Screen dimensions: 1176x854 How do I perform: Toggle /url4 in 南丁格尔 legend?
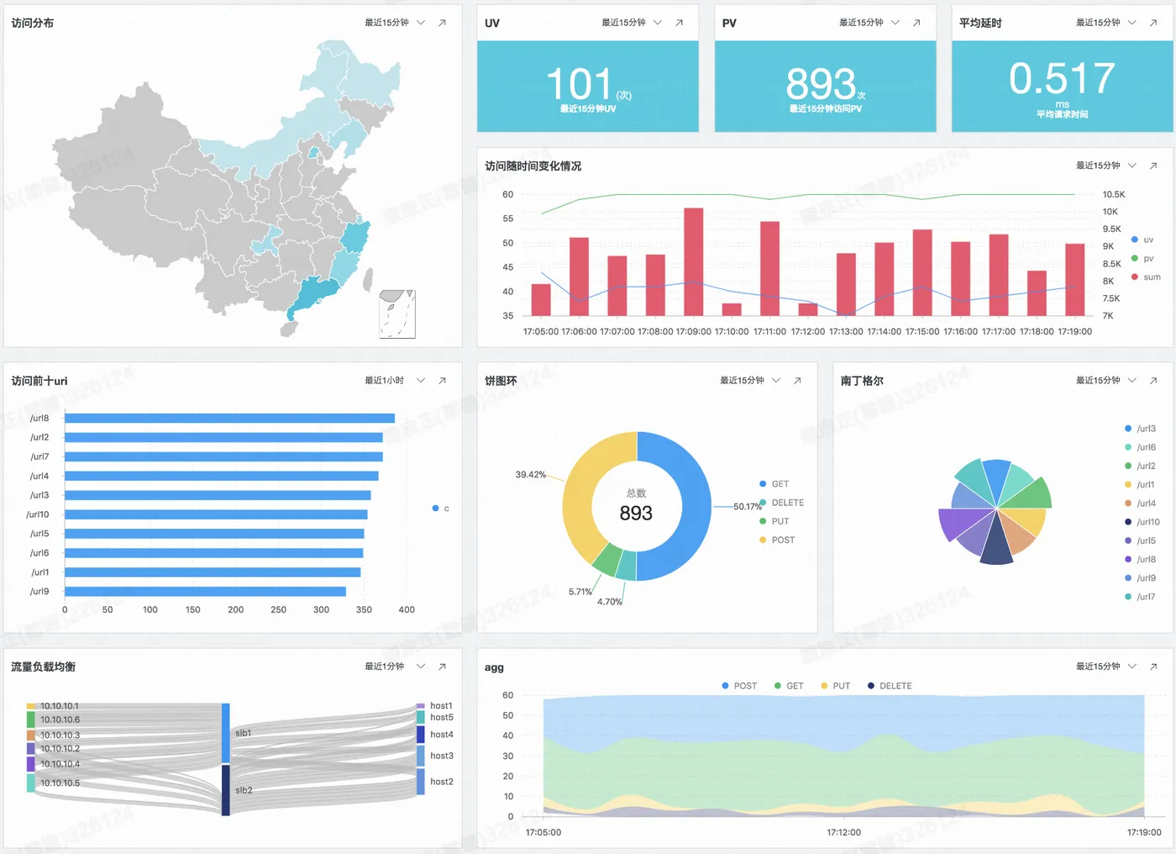tap(1141, 503)
